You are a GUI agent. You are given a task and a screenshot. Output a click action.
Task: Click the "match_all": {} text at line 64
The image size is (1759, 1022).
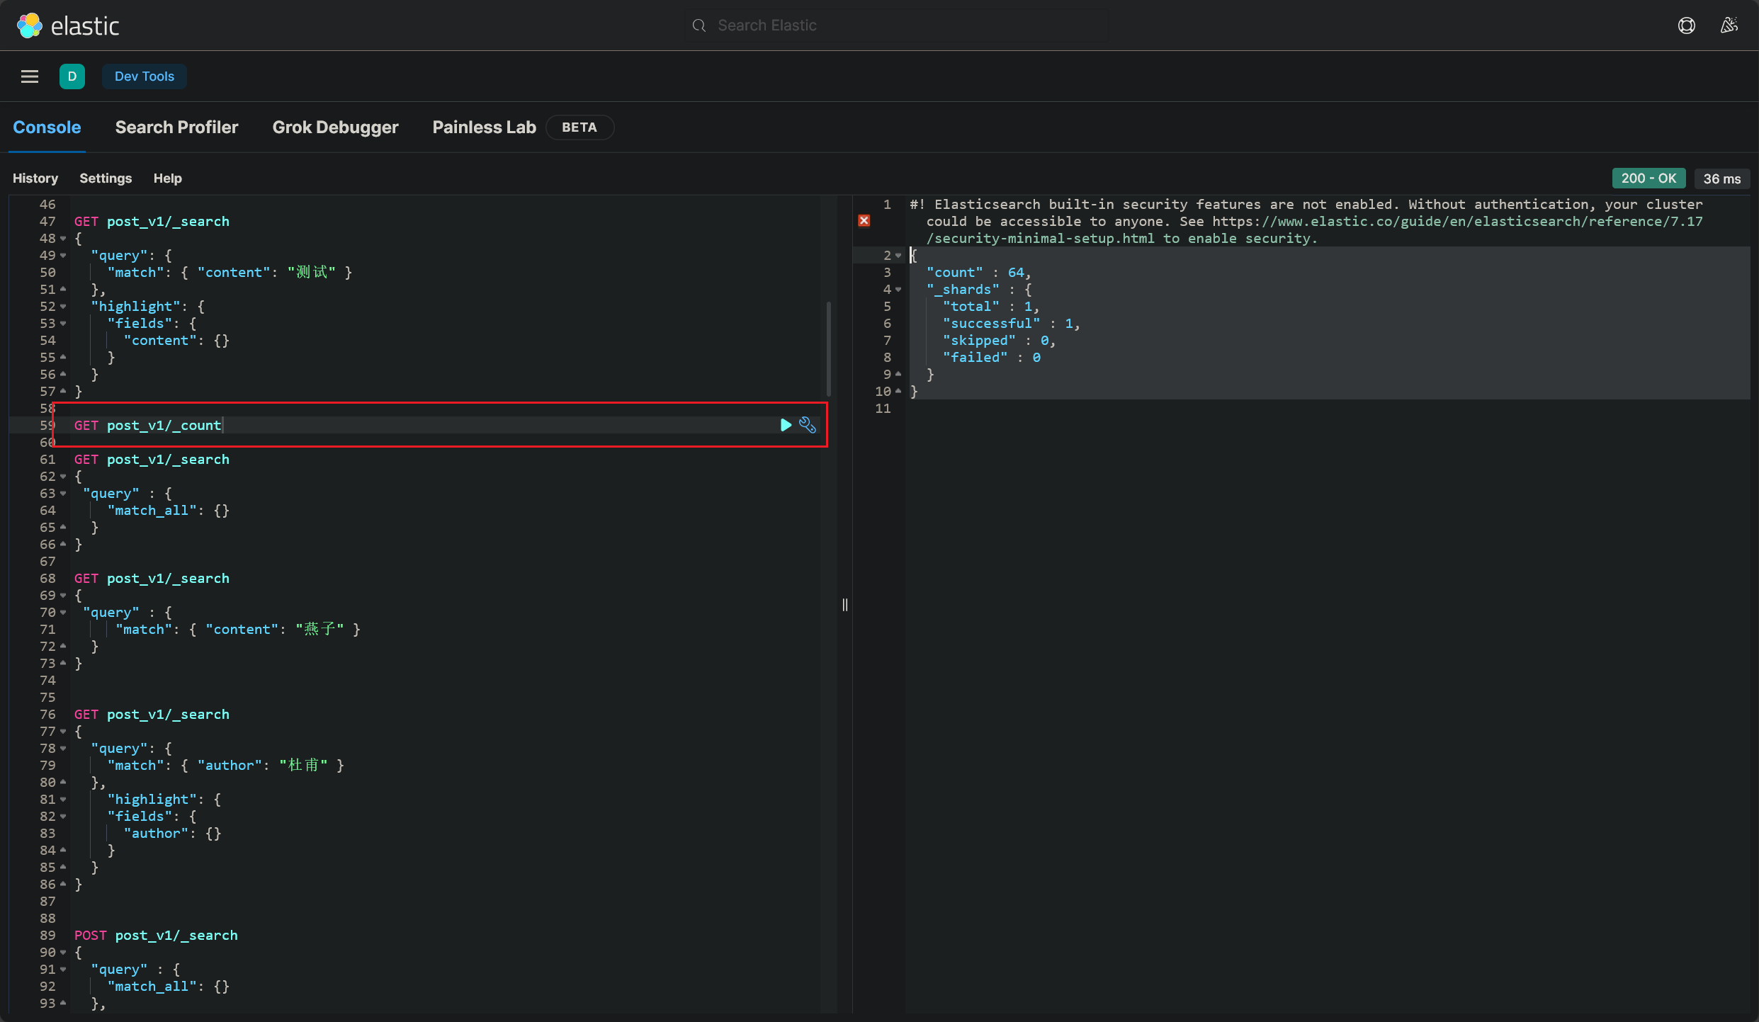click(x=168, y=511)
